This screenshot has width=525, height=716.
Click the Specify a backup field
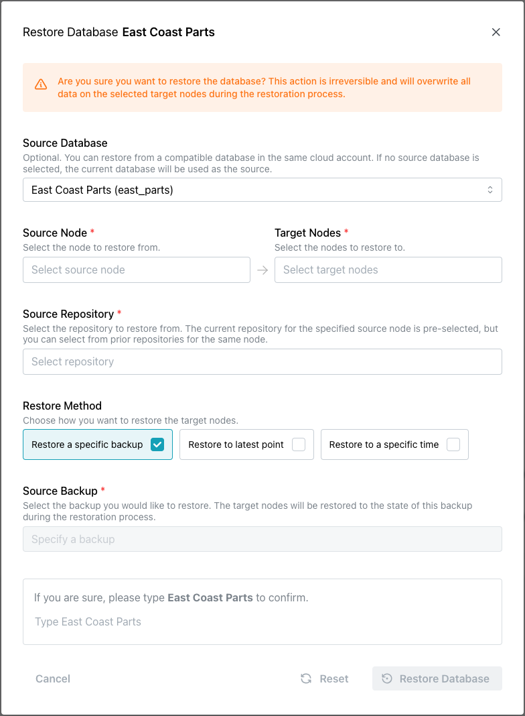click(262, 540)
